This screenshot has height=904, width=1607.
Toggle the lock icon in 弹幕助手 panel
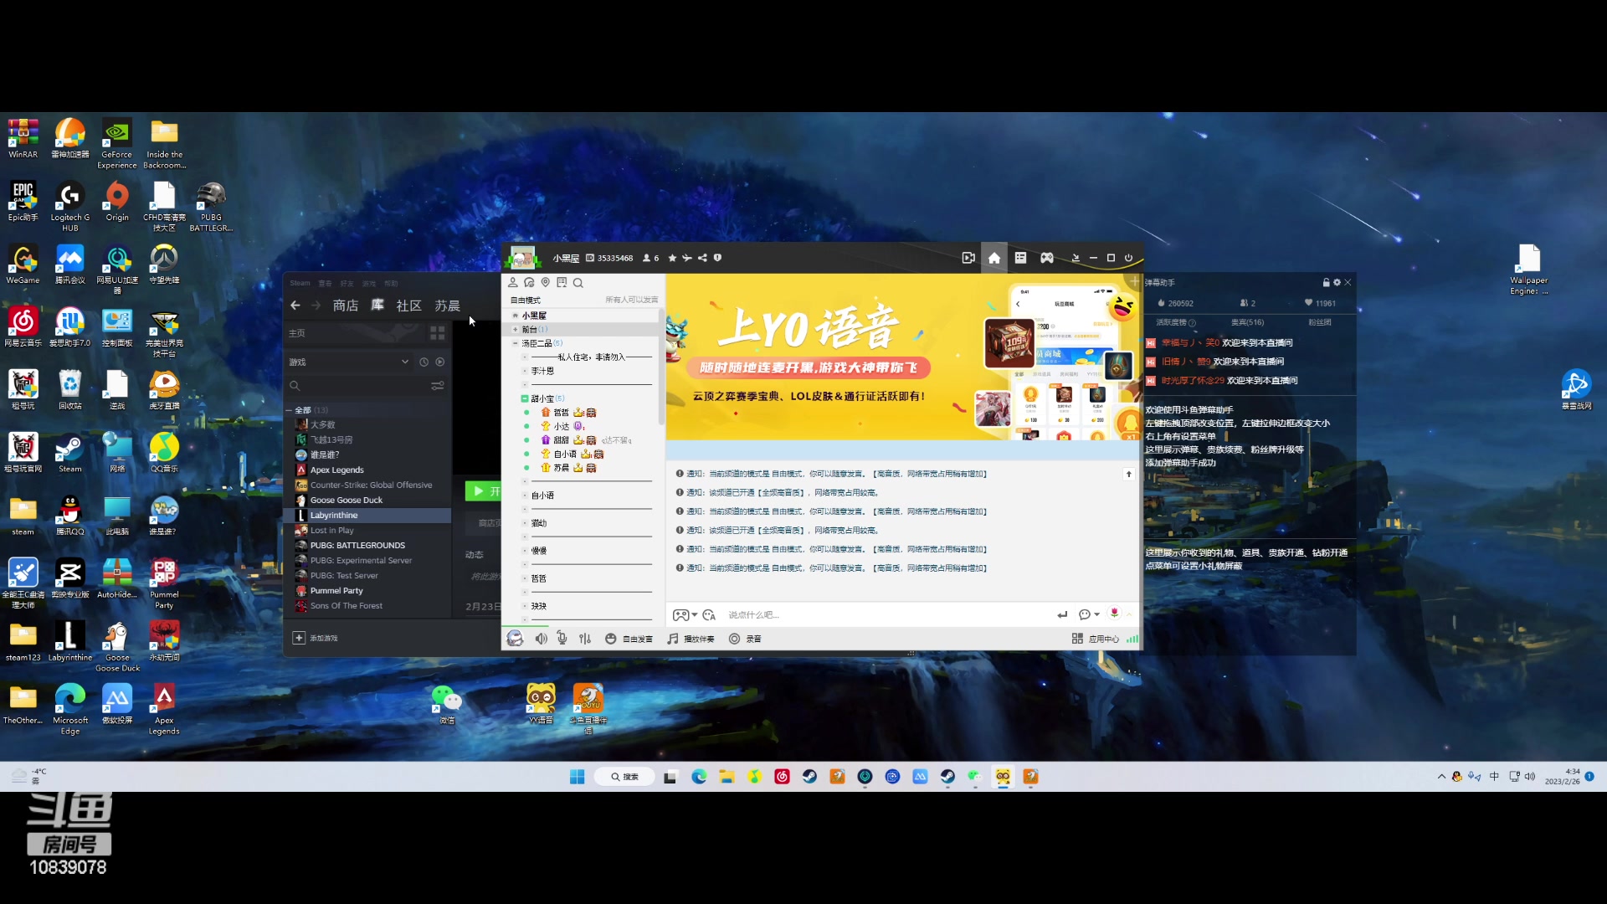tap(1326, 283)
